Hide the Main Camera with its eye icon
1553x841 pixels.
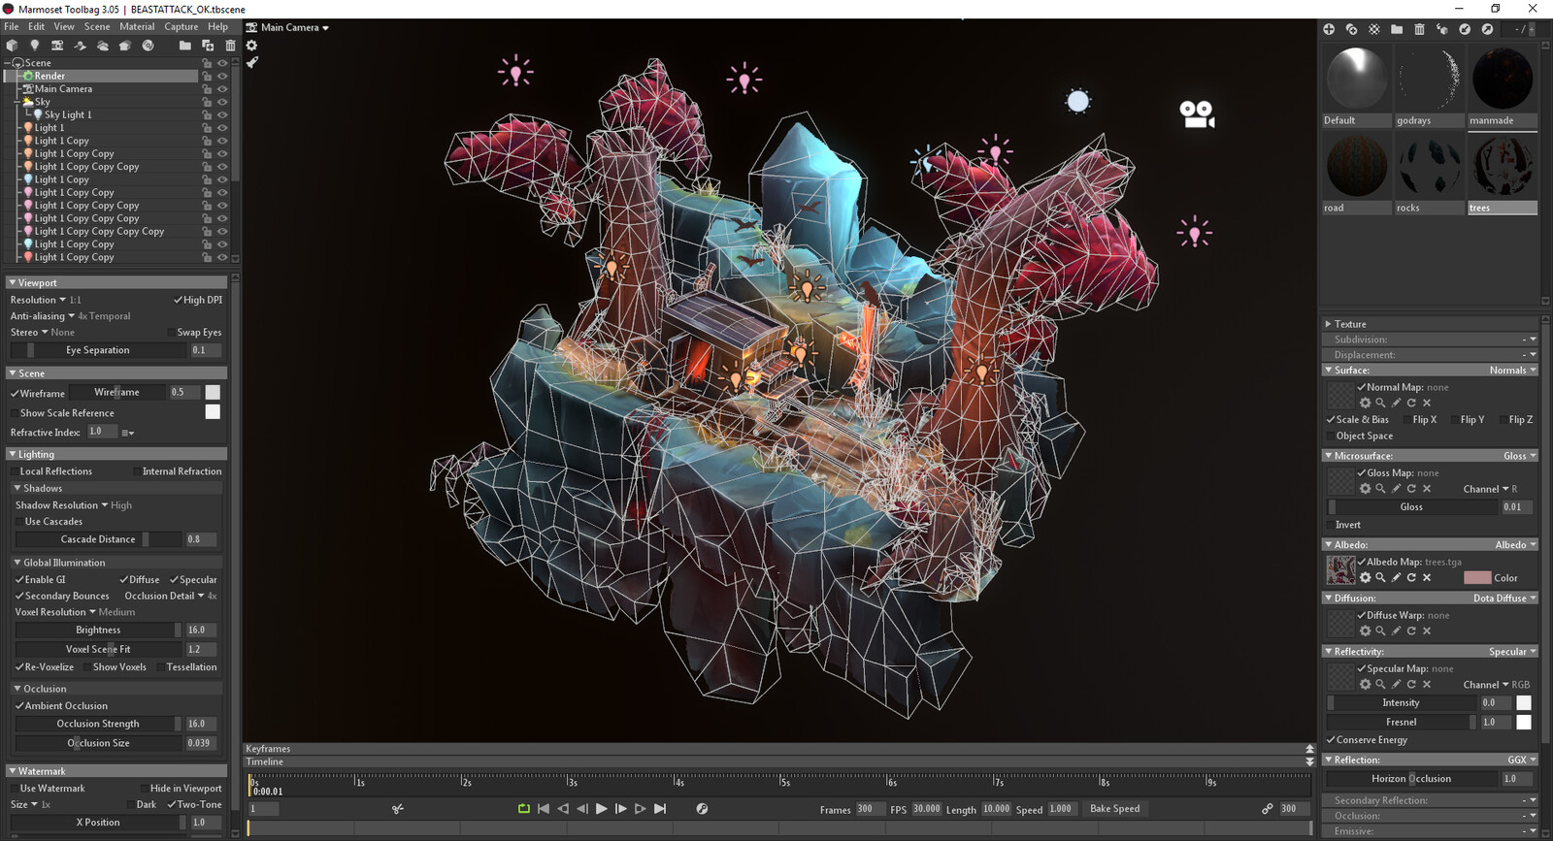point(222,89)
